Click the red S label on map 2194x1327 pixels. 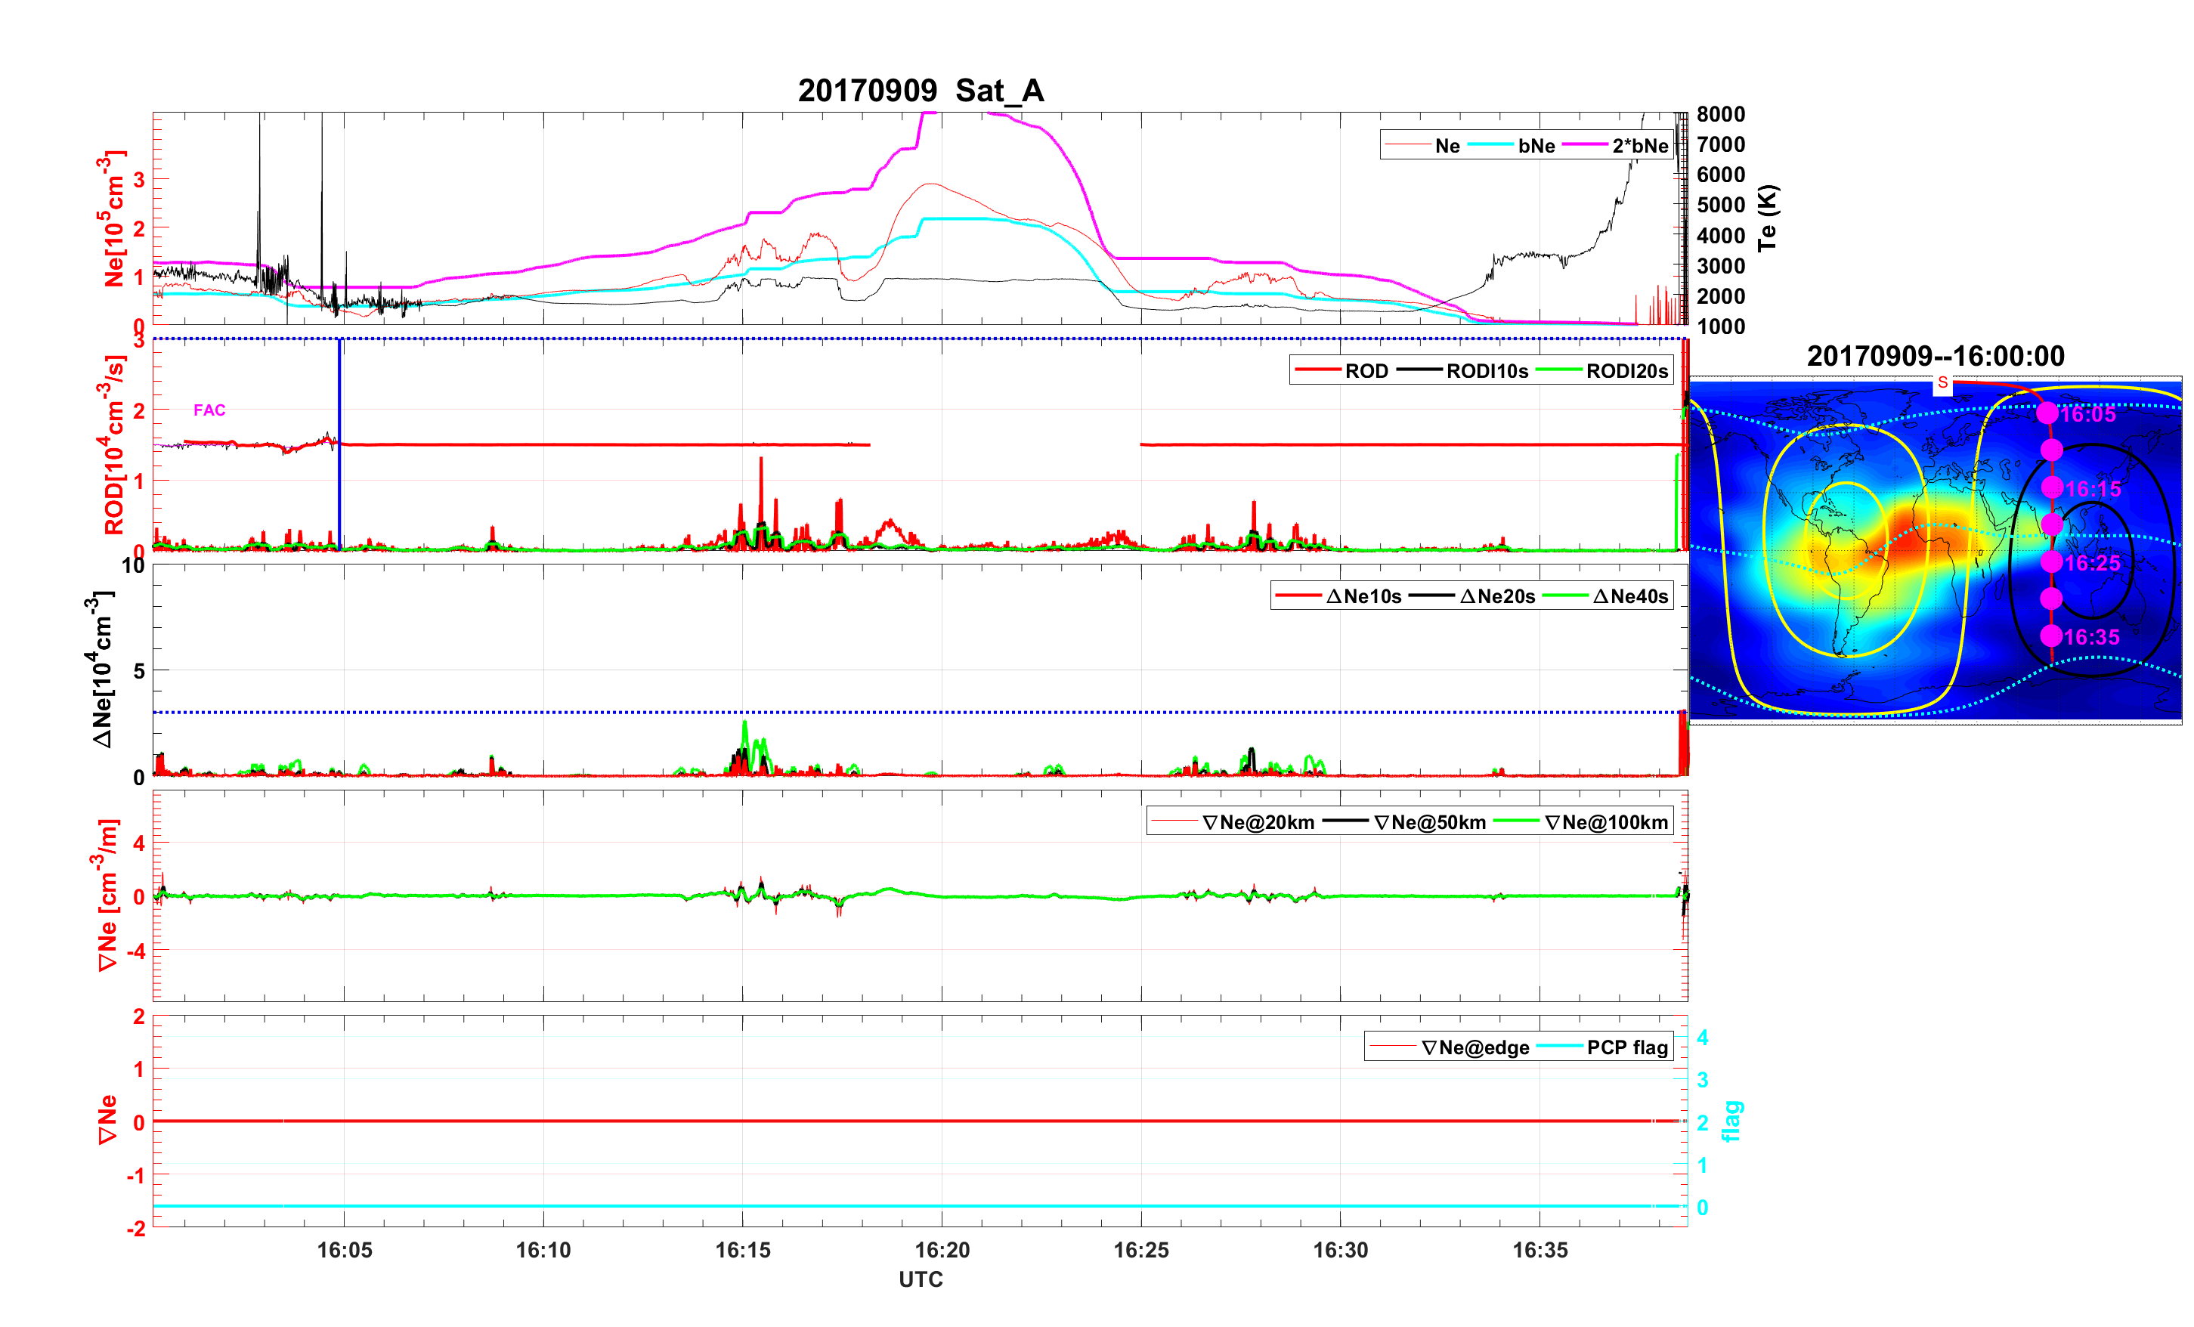pos(1942,383)
